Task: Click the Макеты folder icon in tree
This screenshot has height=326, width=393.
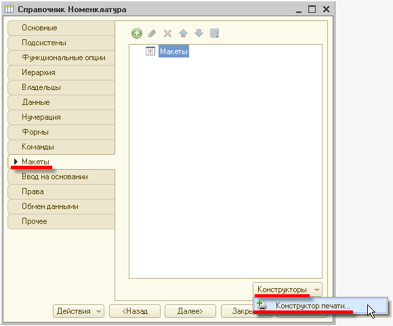Action: pyautogui.click(x=150, y=51)
